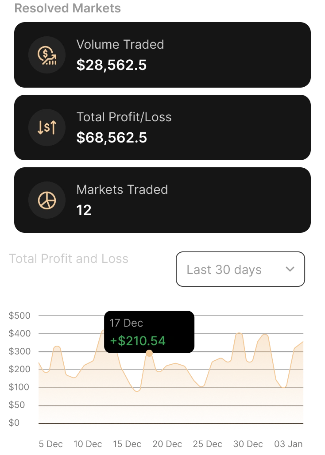Click the $500 y-axis label
325x455 pixels.
[19, 316]
